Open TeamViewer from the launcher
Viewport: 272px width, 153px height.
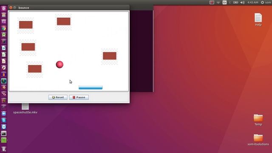point(4,127)
